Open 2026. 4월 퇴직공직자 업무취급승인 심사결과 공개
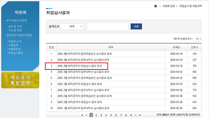This screenshot has height=118, width=209. tap(84, 54)
